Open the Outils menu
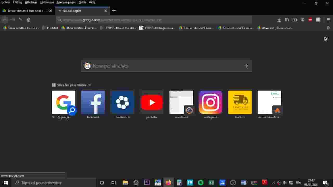The height and width of the screenshot is (187, 333). pos(82,2)
